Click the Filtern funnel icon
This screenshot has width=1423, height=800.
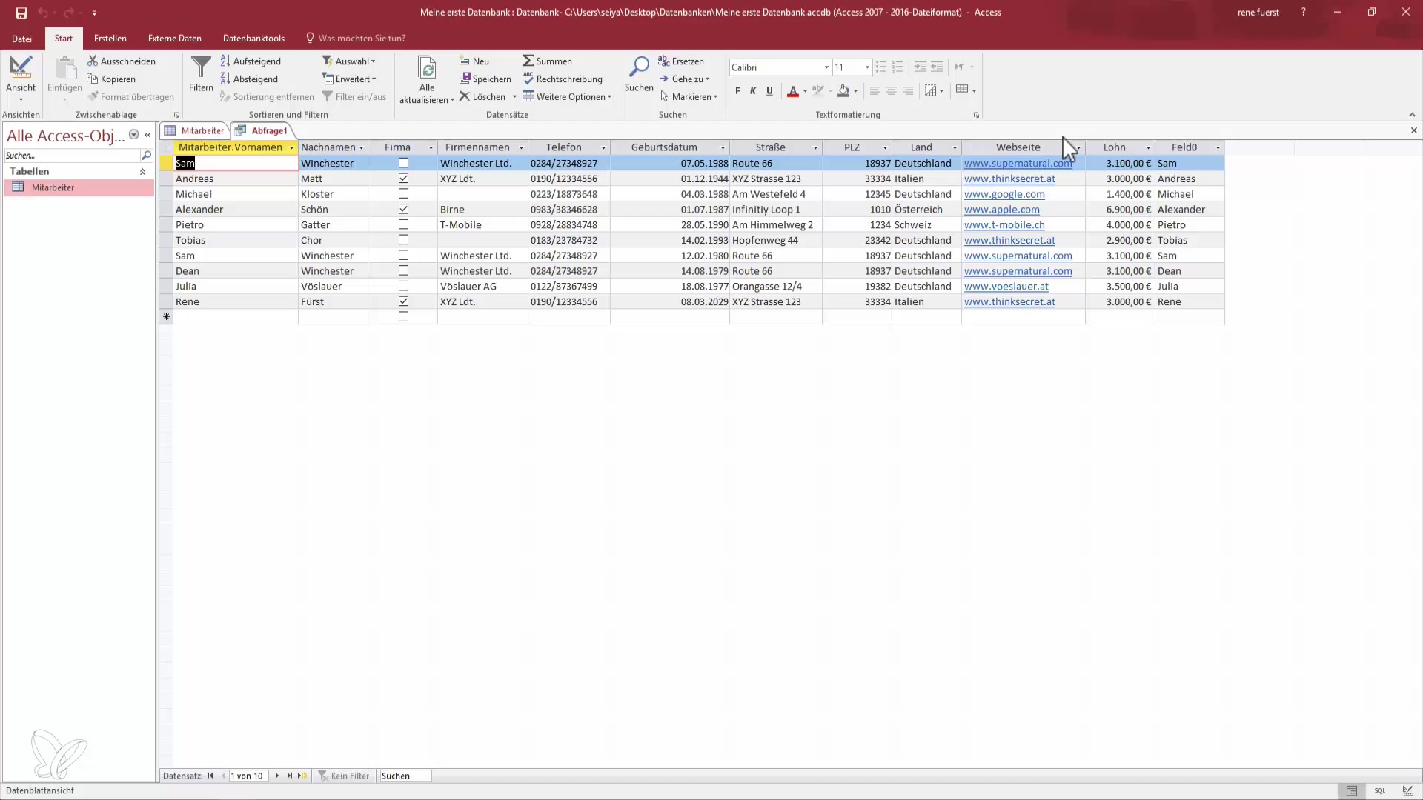coord(200,68)
